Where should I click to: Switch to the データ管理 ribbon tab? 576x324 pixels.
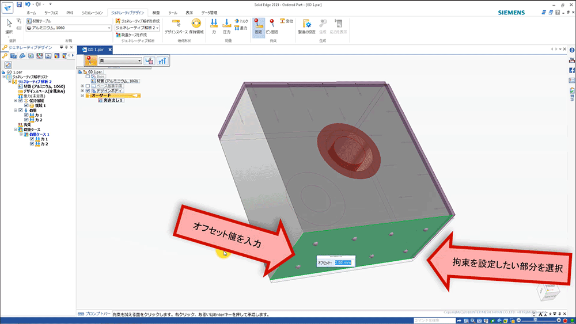pos(209,13)
